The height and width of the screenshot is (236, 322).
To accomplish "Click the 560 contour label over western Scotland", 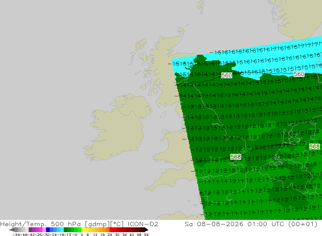I will point(226,75).
